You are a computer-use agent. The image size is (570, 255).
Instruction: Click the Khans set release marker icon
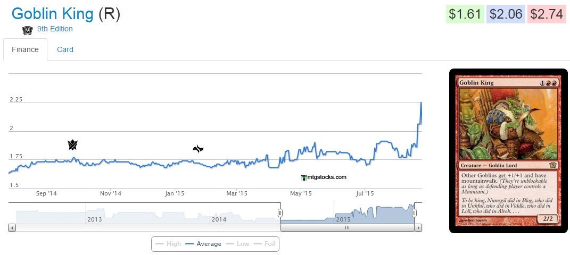coord(73,144)
